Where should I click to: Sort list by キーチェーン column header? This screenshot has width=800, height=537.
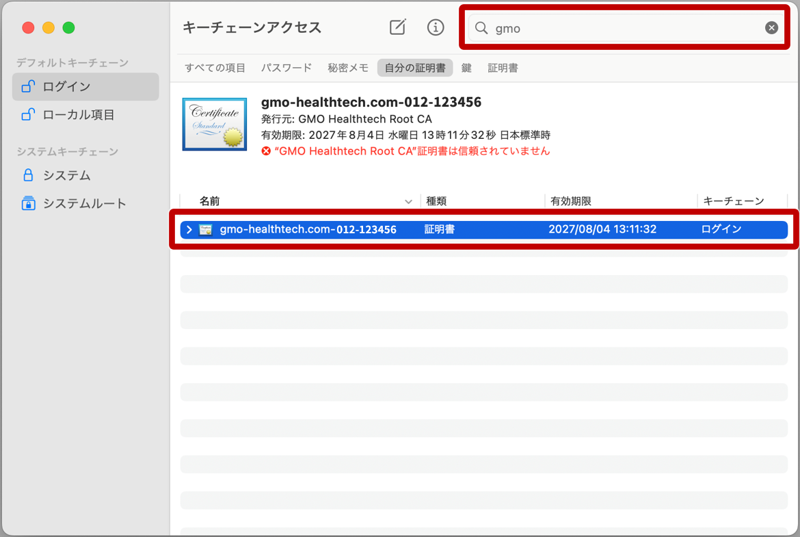[x=733, y=201]
